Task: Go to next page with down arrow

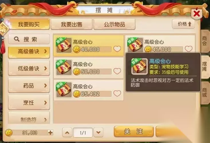Action: point(98,132)
